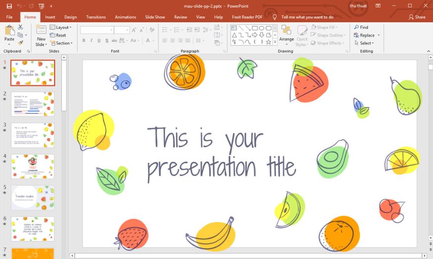The width and height of the screenshot is (433, 259).
Task: Select slide 4 thumbnail in slide panel
Action: [x=33, y=166]
